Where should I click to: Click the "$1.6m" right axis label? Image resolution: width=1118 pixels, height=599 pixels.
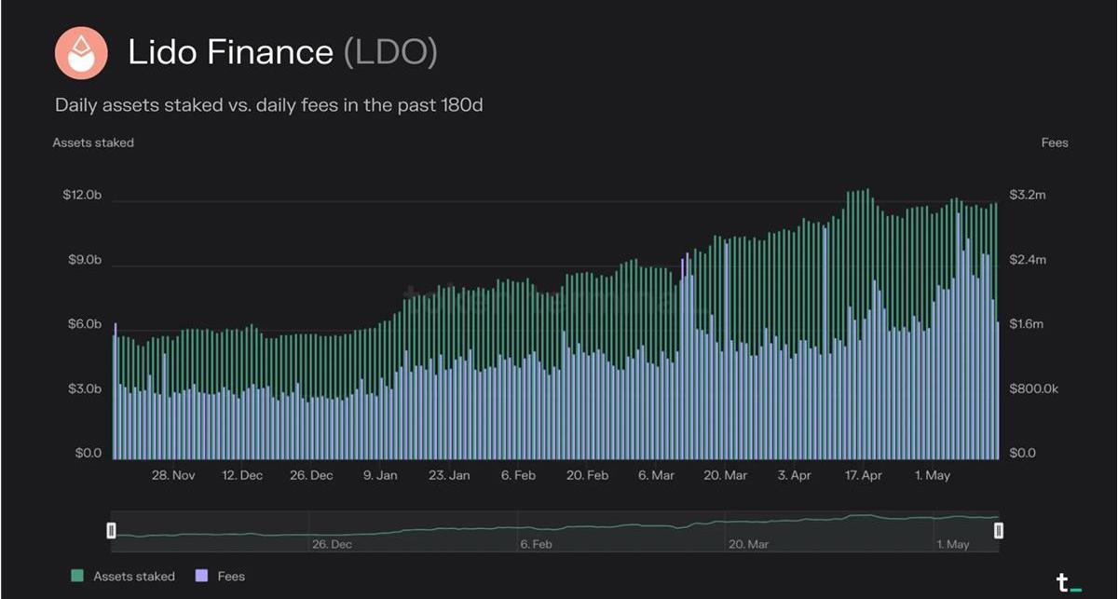(x=1028, y=324)
